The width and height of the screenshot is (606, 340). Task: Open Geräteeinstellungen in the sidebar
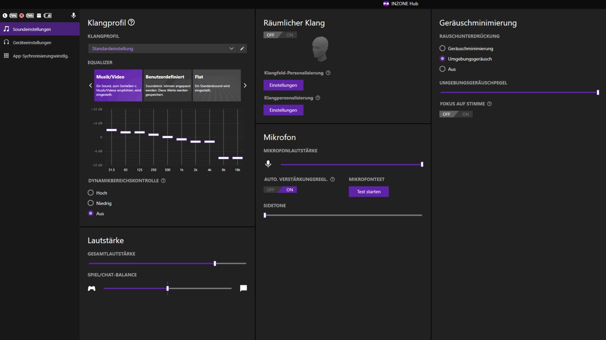[32, 42]
